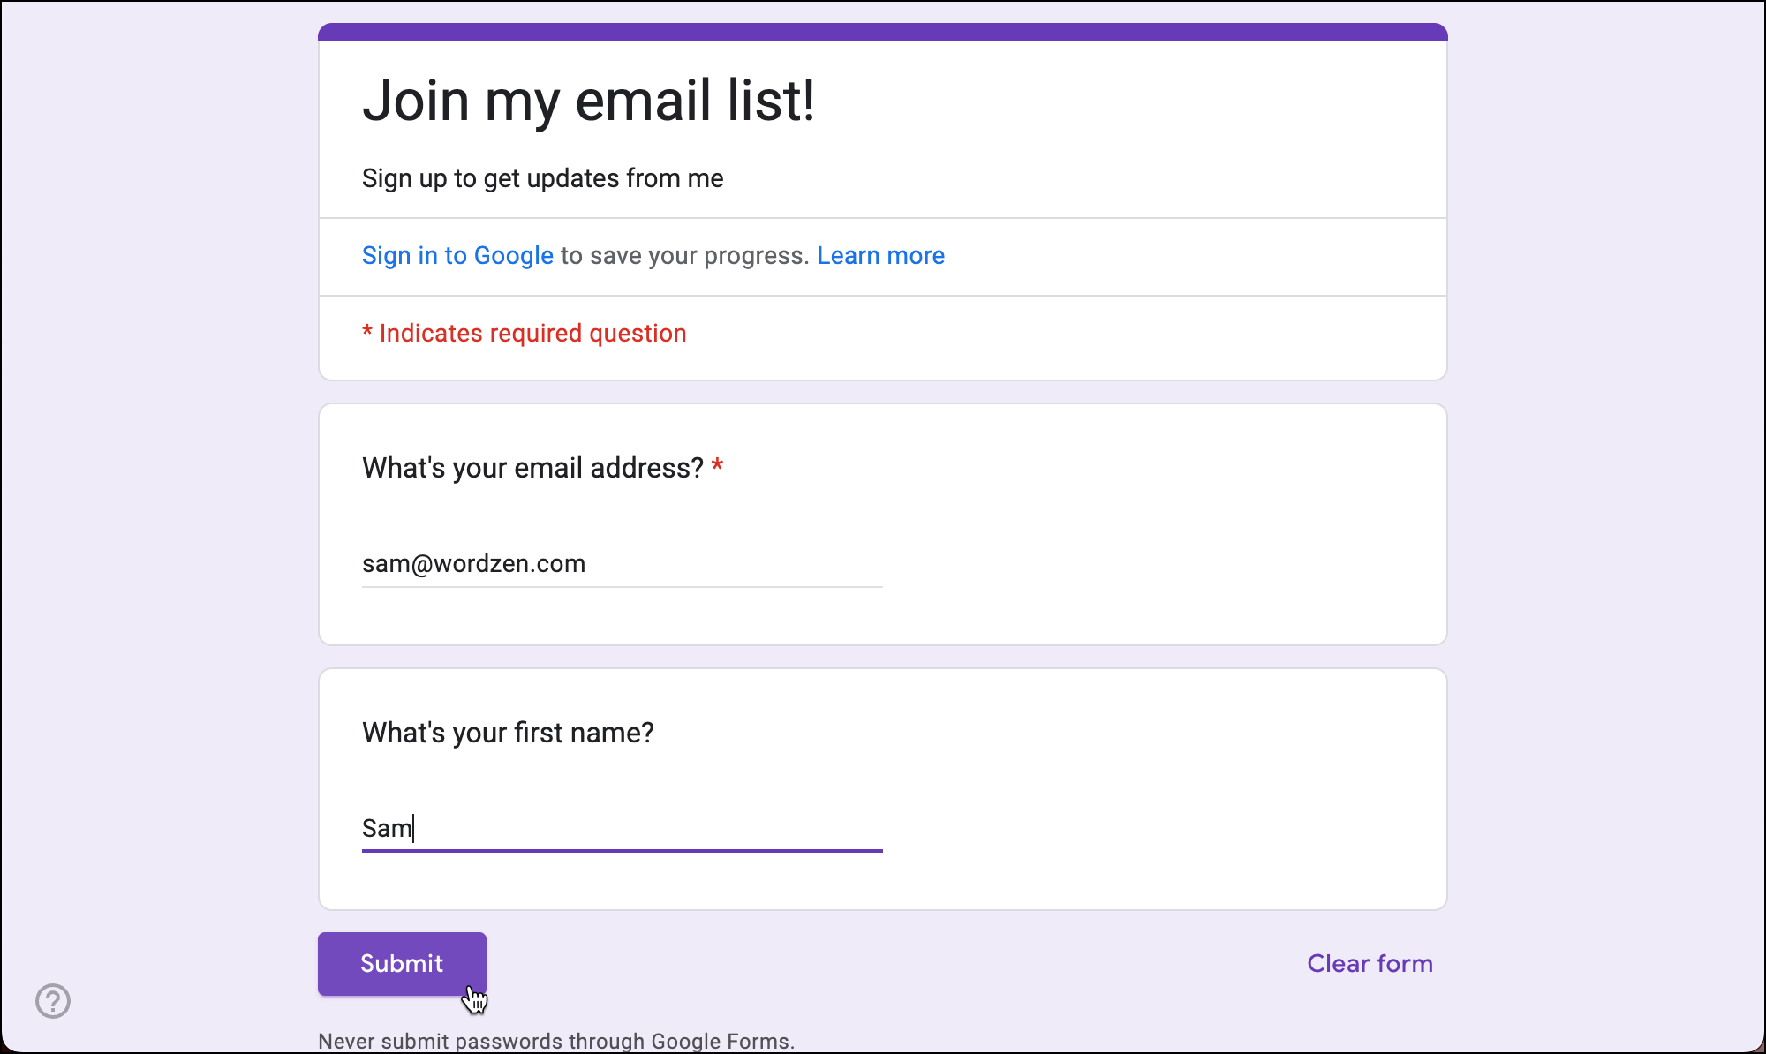Open the Google Forms help icon bottom-left
The width and height of the screenshot is (1766, 1054).
pos(53,1000)
